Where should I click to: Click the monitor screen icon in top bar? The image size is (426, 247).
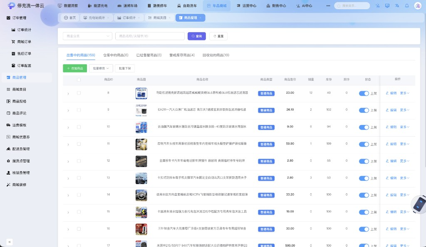(387, 6)
